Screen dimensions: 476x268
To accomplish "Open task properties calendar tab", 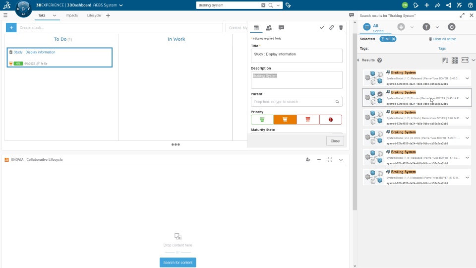I will (256, 28).
